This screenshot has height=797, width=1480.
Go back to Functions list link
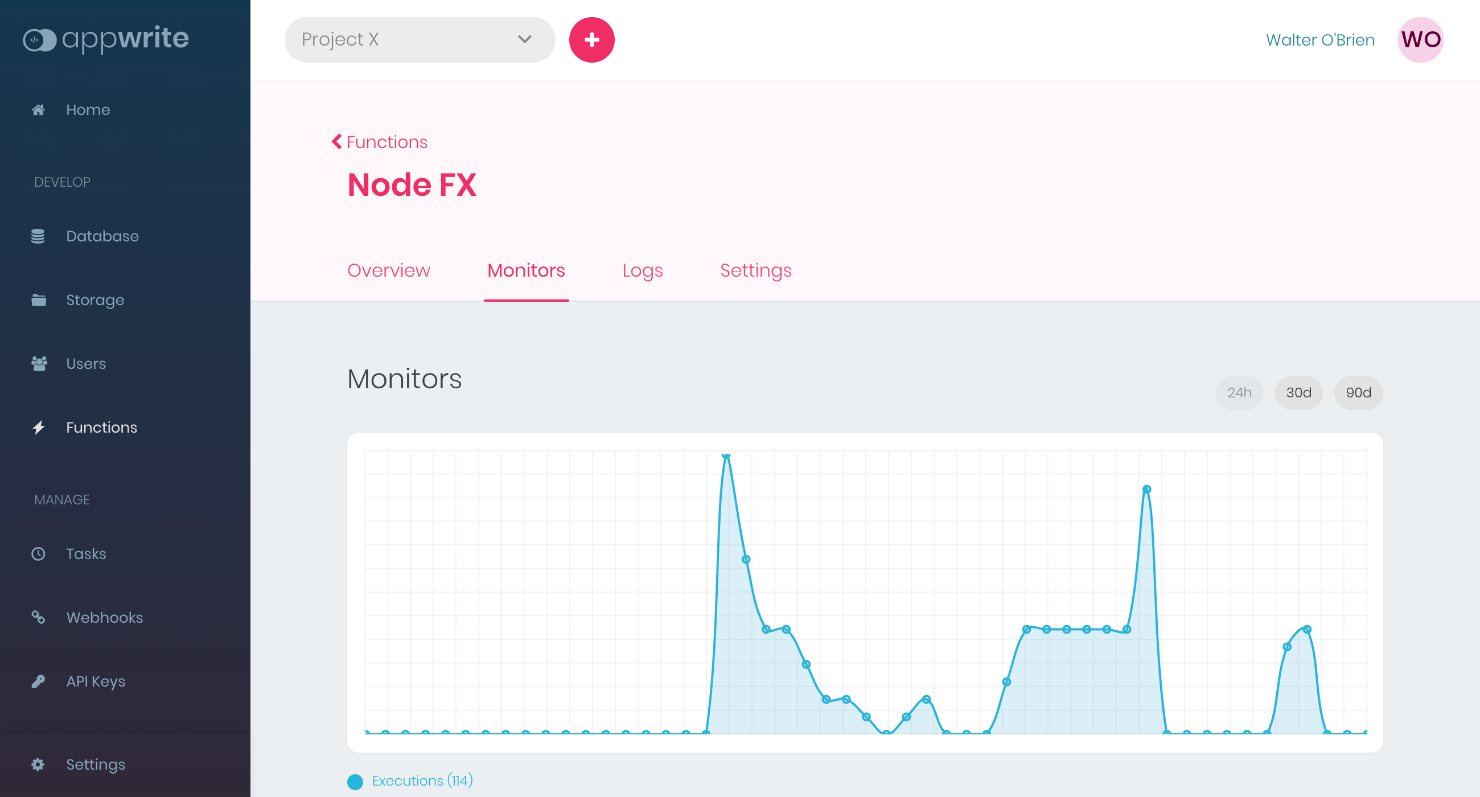(387, 142)
